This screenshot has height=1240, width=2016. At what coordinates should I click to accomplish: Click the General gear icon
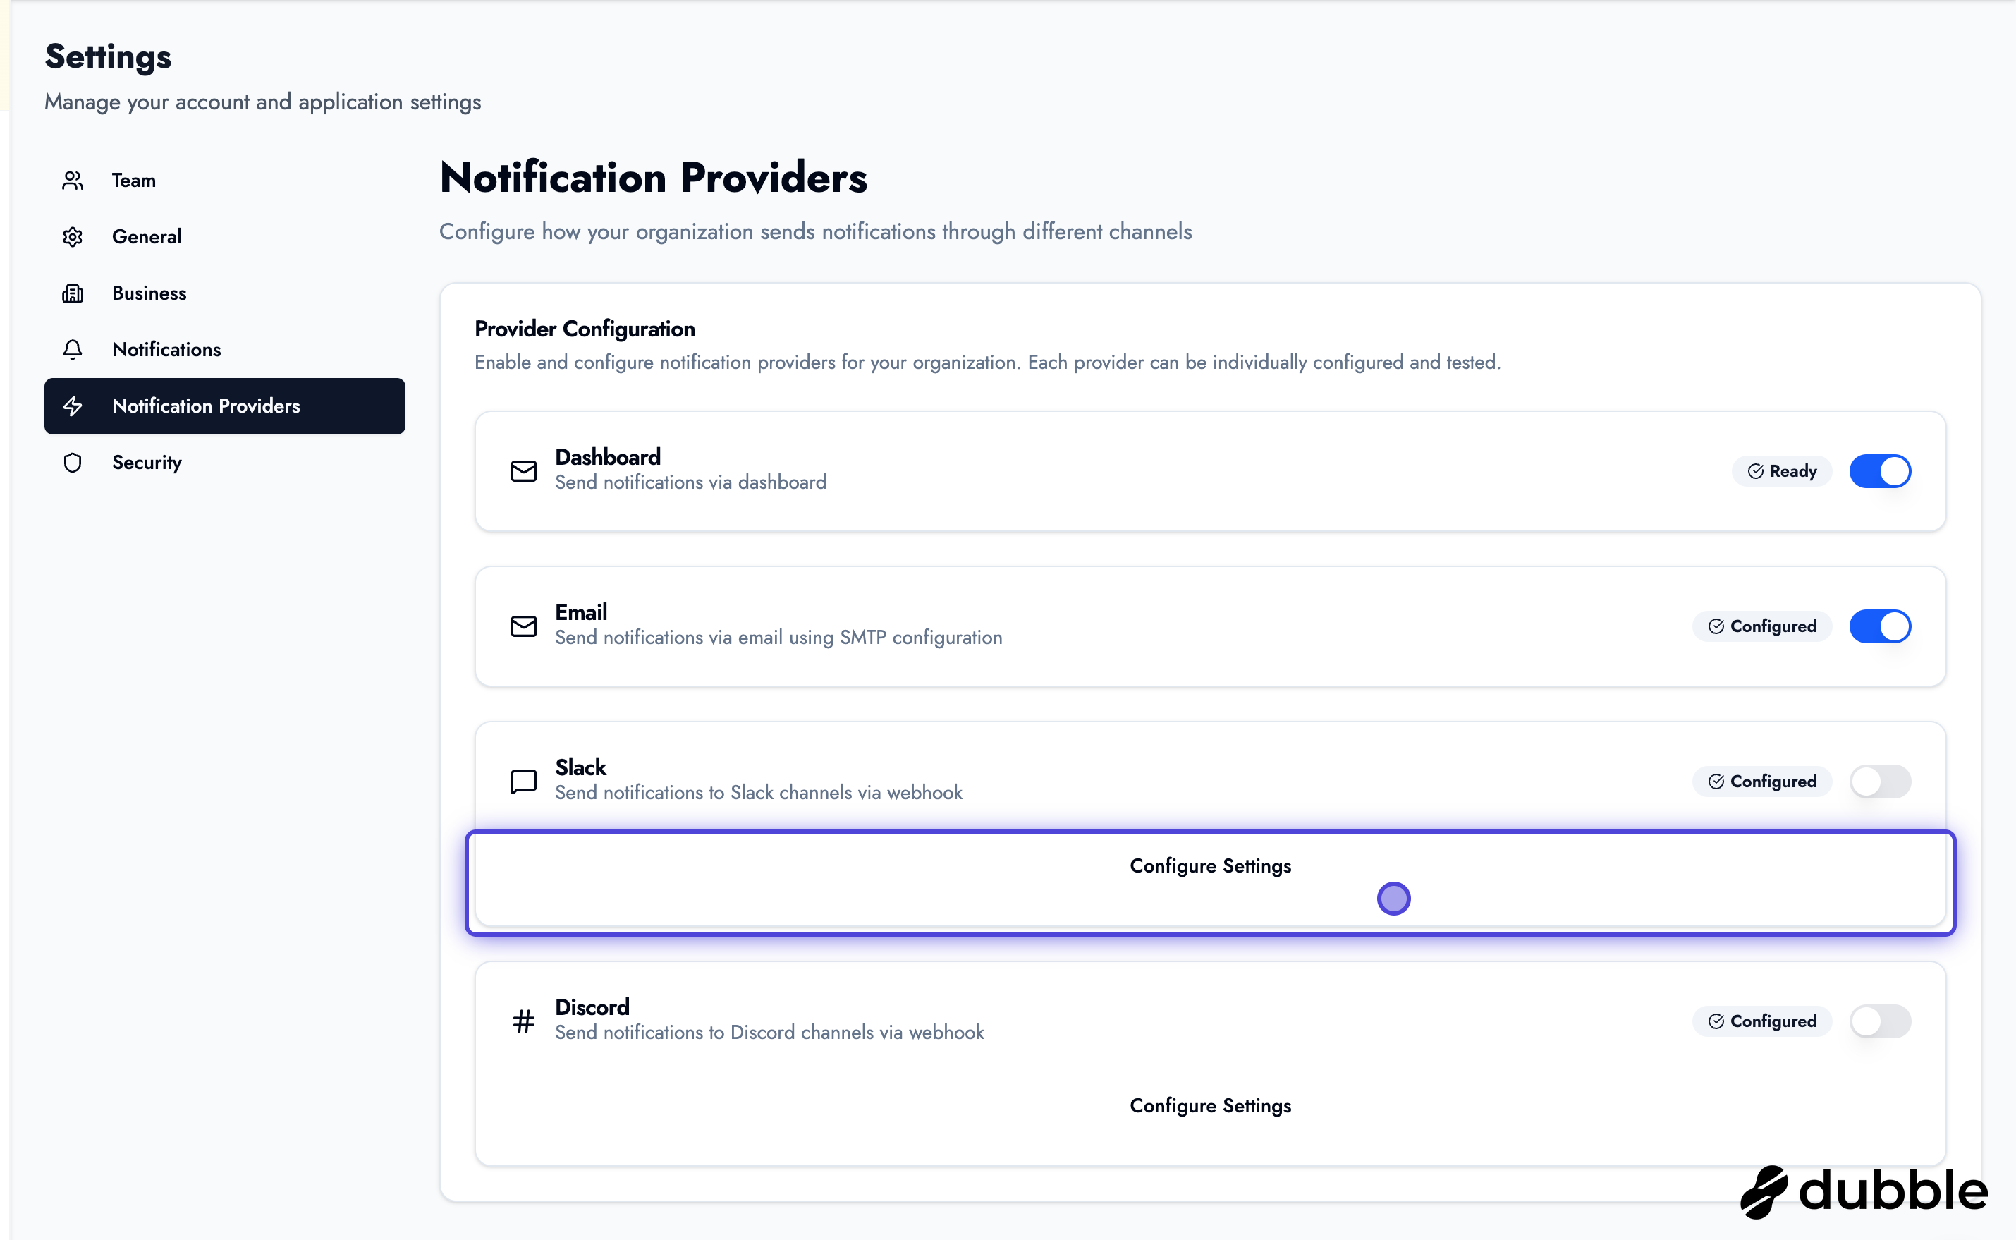tap(72, 236)
